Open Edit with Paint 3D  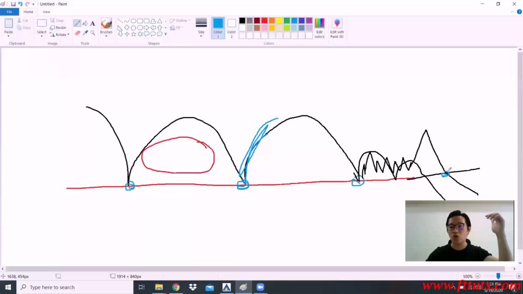337,28
